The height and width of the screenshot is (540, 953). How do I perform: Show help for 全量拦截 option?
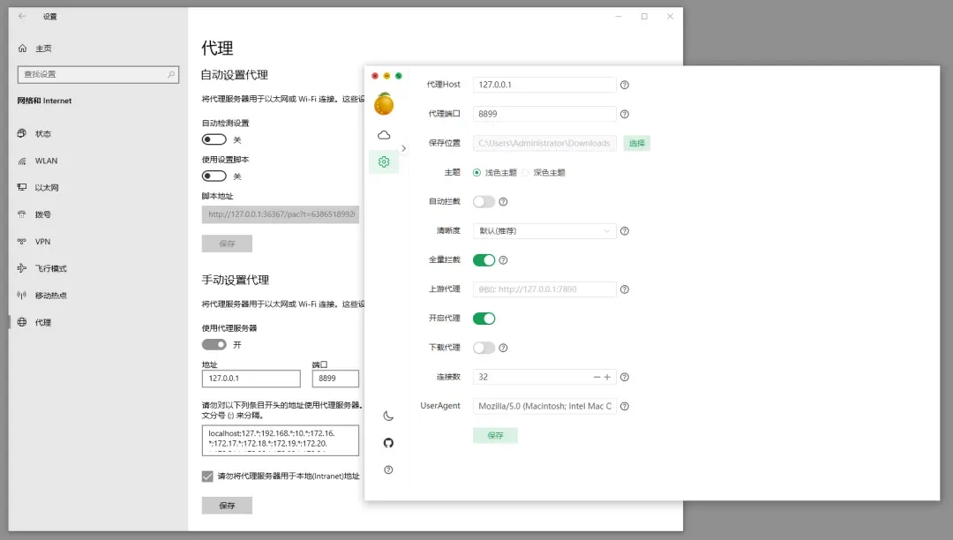(503, 260)
